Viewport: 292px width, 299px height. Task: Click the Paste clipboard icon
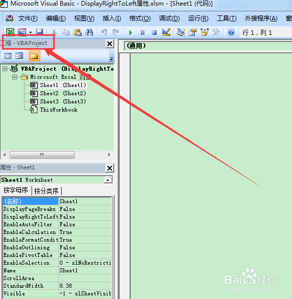(78, 32)
